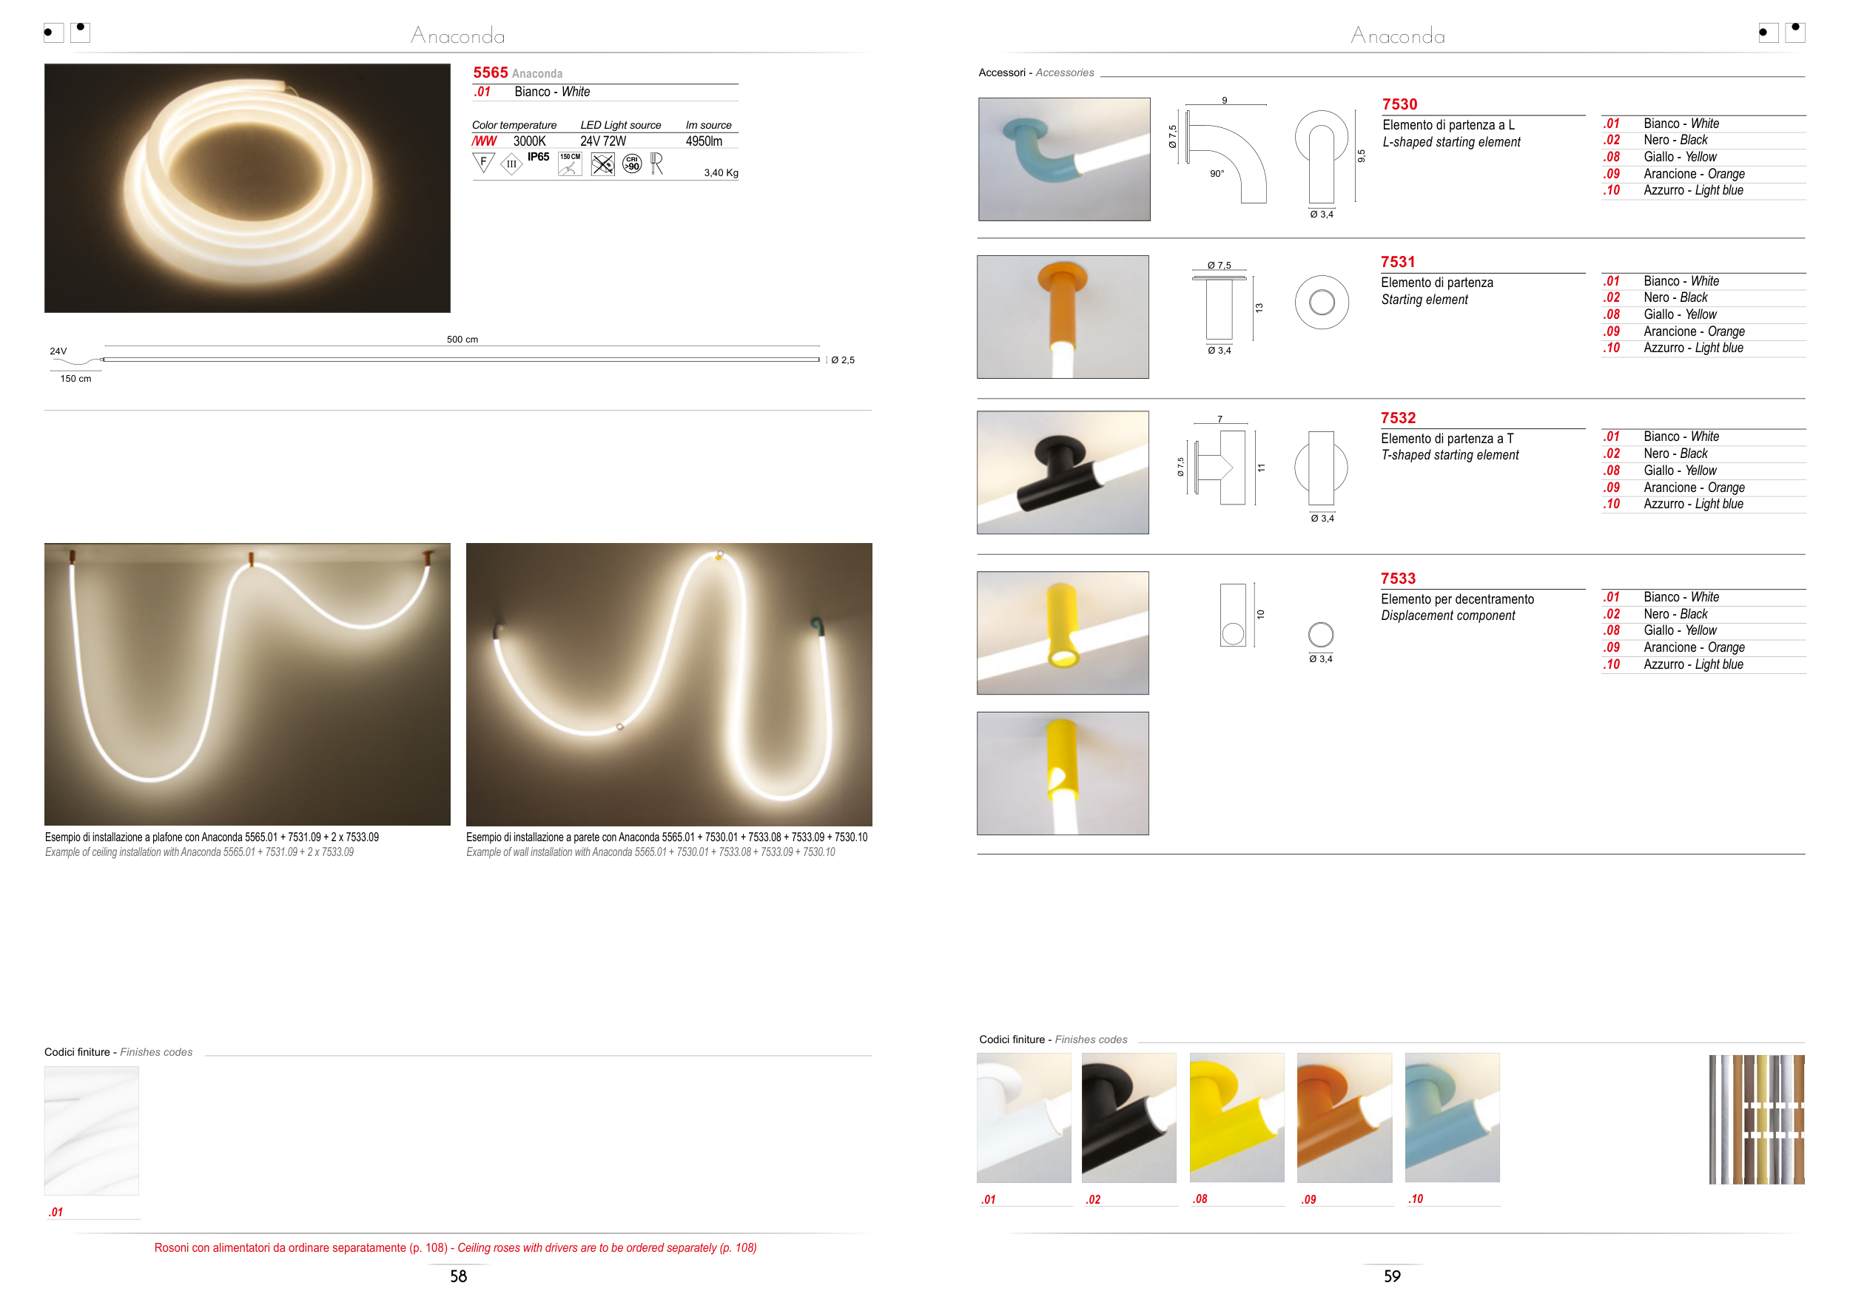
Task: Open the 7530 L-shaped element photo
Action: (x=1063, y=160)
